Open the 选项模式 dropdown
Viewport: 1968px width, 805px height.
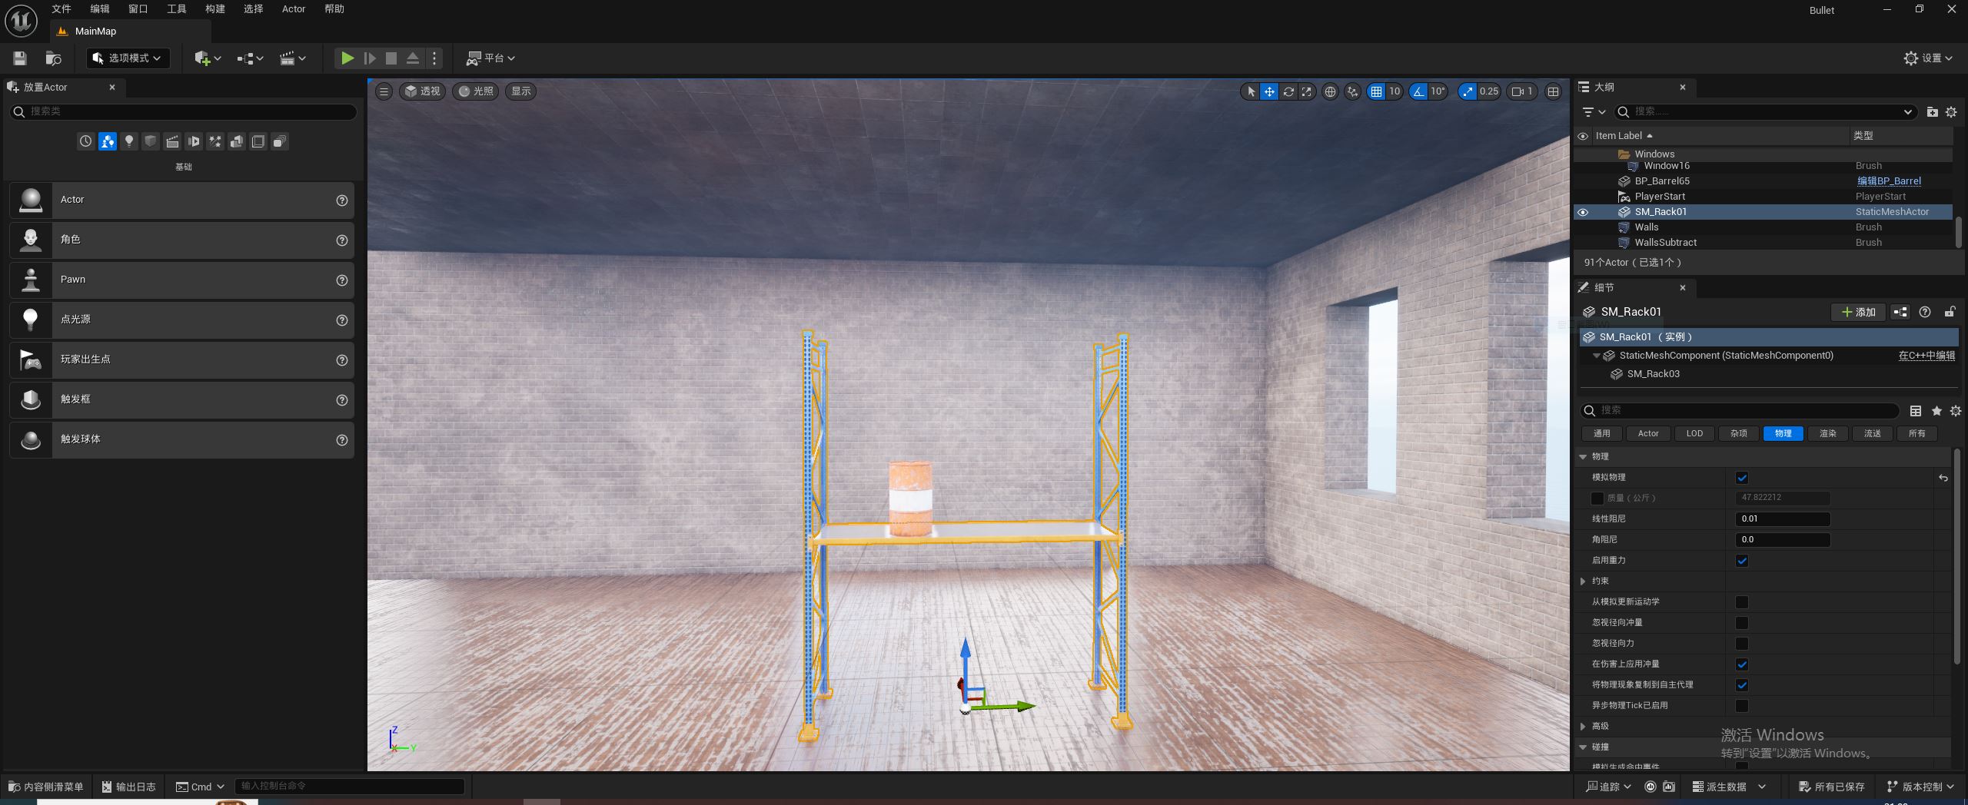point(128,58)
